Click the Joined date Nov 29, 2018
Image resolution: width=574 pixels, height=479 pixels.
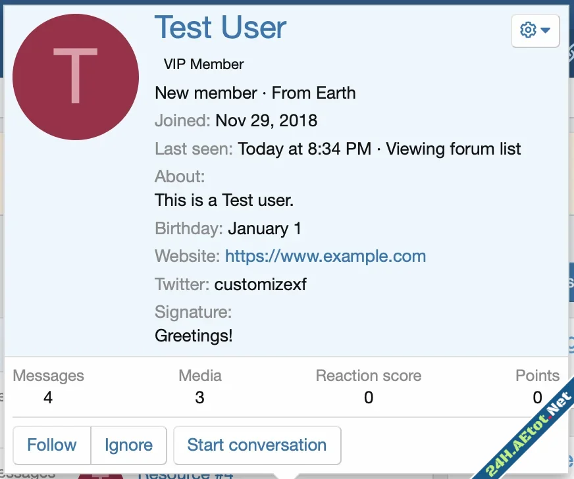[x=265, y=120]
